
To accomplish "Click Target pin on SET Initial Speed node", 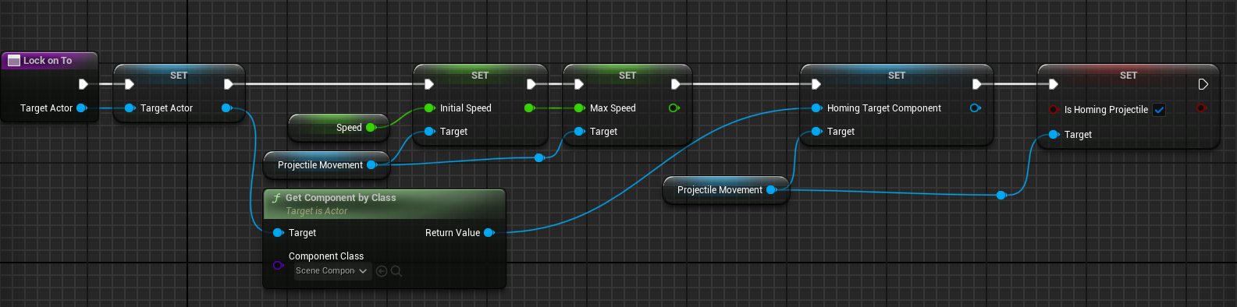I will click(430, 132).
